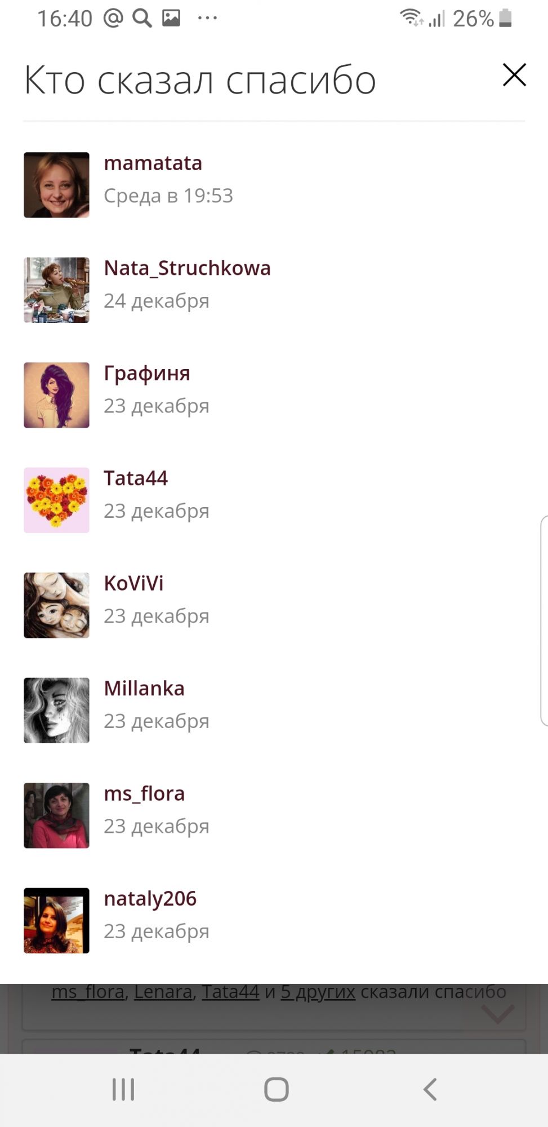Tap the Android recent apps button
Image resolution: width=548 pixels, height=1127 pixels.
[x=123, y=1089]
